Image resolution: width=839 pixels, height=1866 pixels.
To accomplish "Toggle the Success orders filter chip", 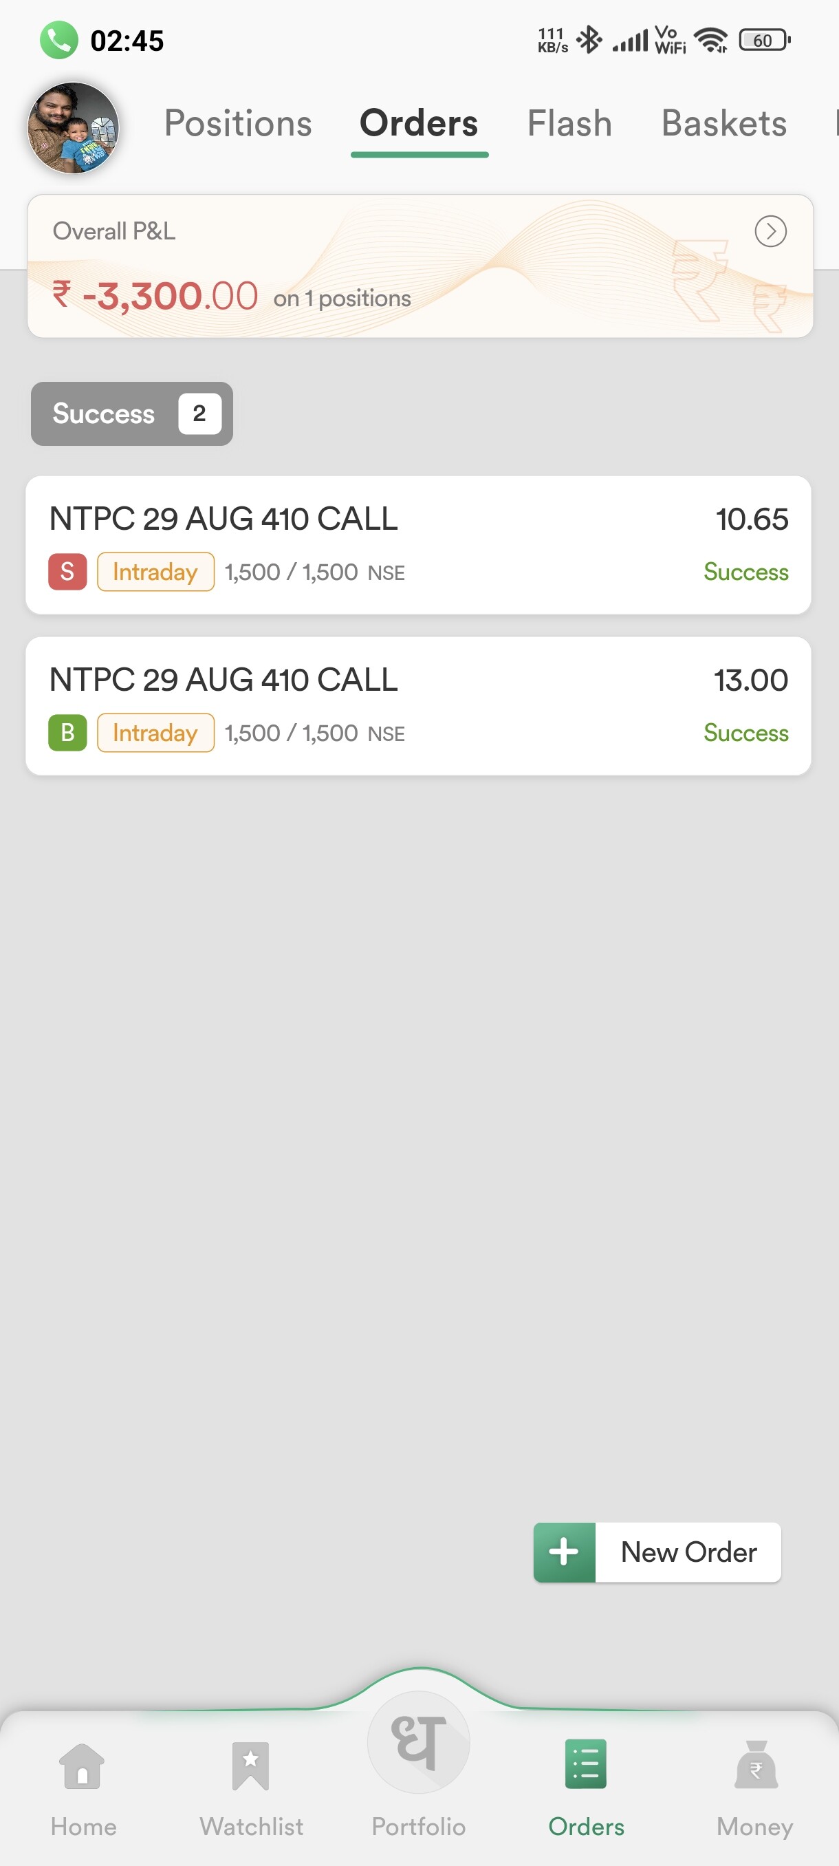I will (132, 414).
